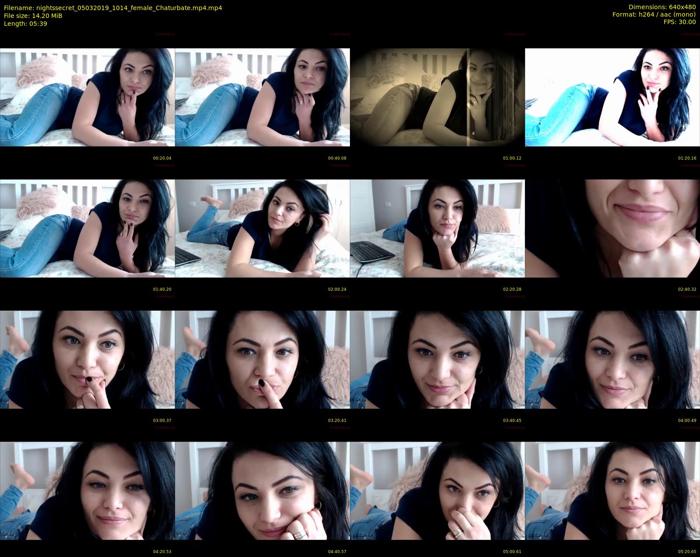Screen dimensions: 700x557
Task: Select the thumbnail timestamped 05:00.61
Action: tap(437, 491)
